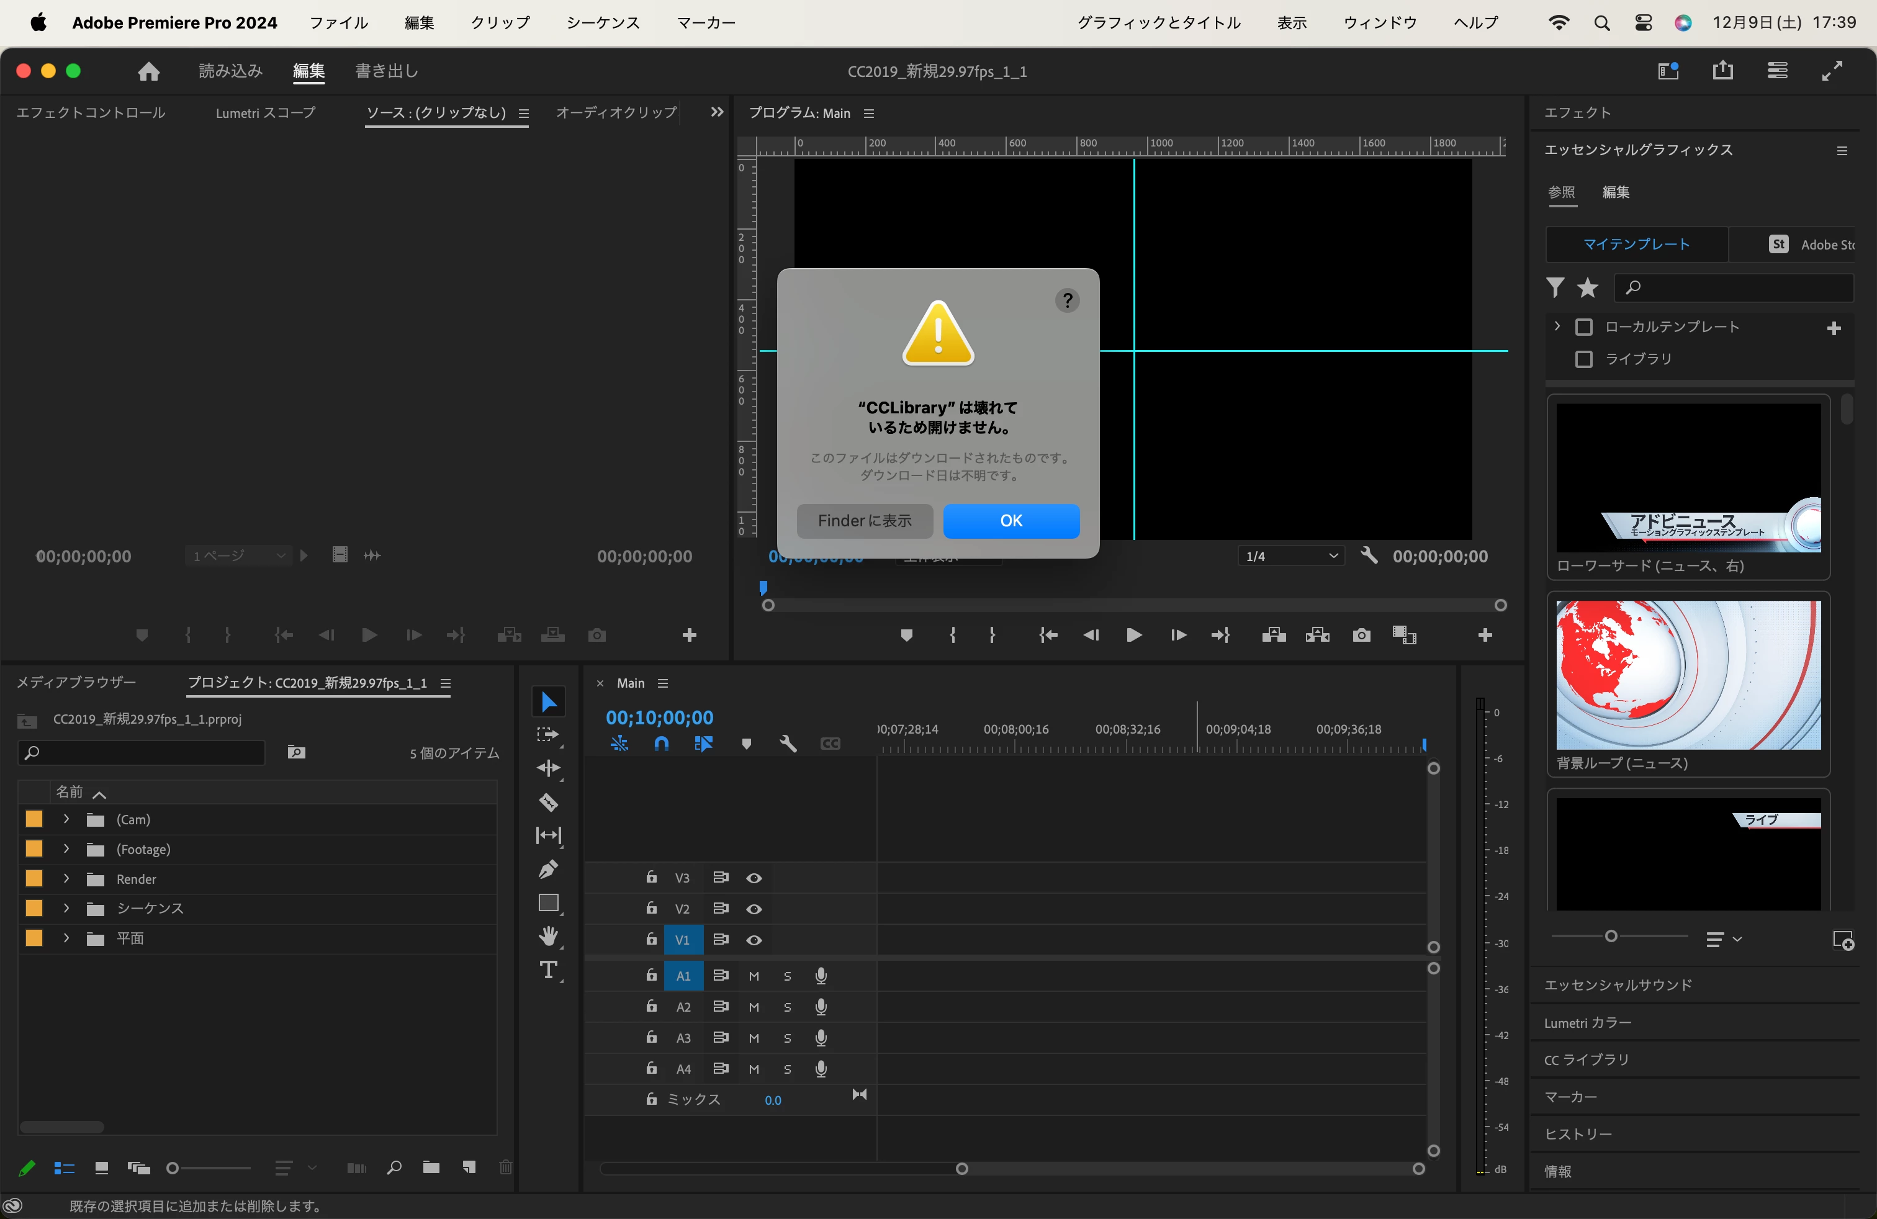Click OK in the CCLibrary dialog
This screenshot has height=1219, width=1877.
[x=1011, y=521]
